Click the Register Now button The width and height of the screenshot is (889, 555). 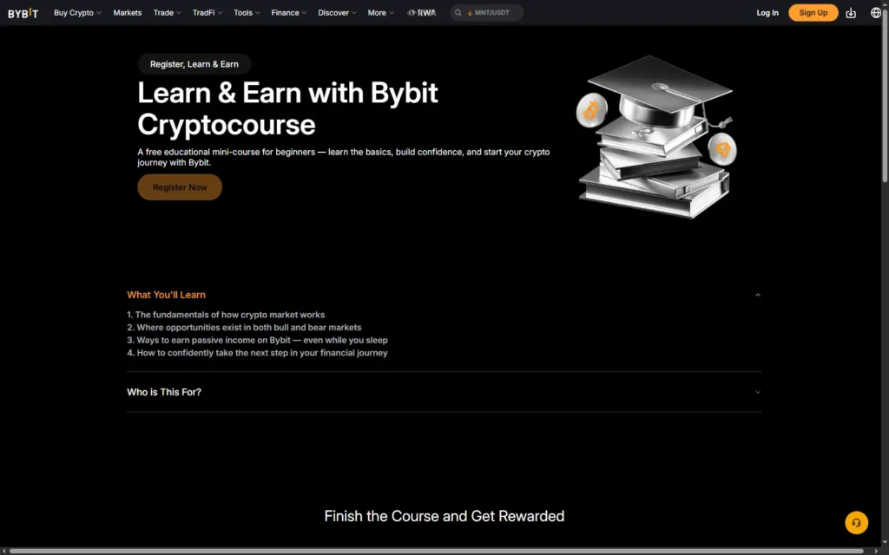click(x=180, y=187)
